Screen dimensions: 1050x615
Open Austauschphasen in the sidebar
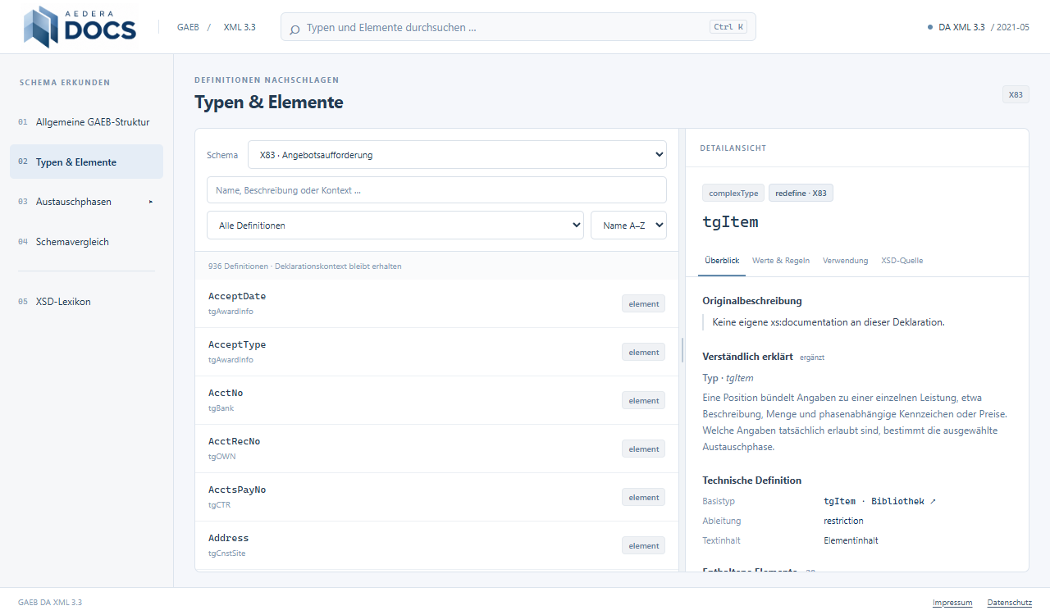click(86, 202)
